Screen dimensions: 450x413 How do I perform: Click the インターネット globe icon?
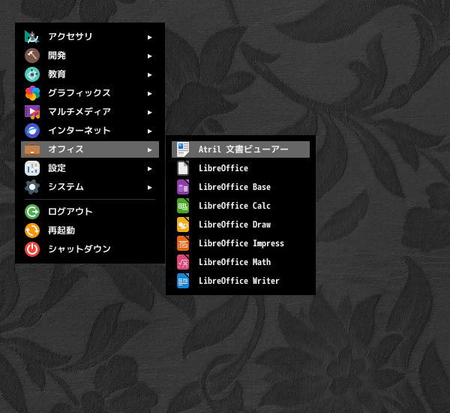point(32,131)
